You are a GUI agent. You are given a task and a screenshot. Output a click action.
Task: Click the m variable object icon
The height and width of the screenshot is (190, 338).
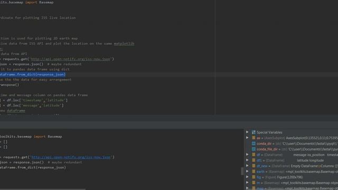click(x=253, y=183)
